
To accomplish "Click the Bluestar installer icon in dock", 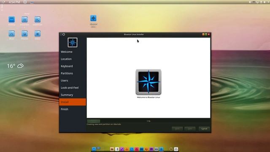I will [x=161, y=149].
